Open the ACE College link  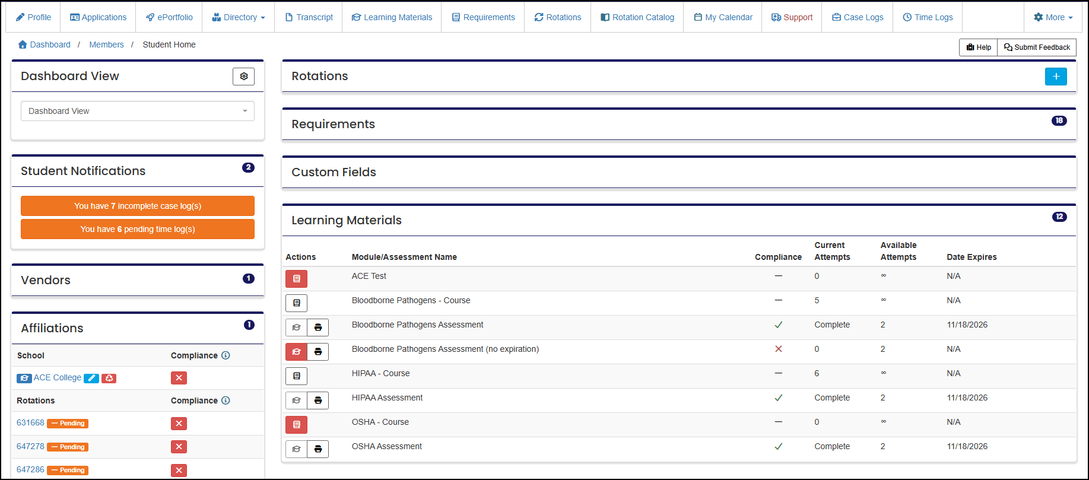tap(58, 378)
